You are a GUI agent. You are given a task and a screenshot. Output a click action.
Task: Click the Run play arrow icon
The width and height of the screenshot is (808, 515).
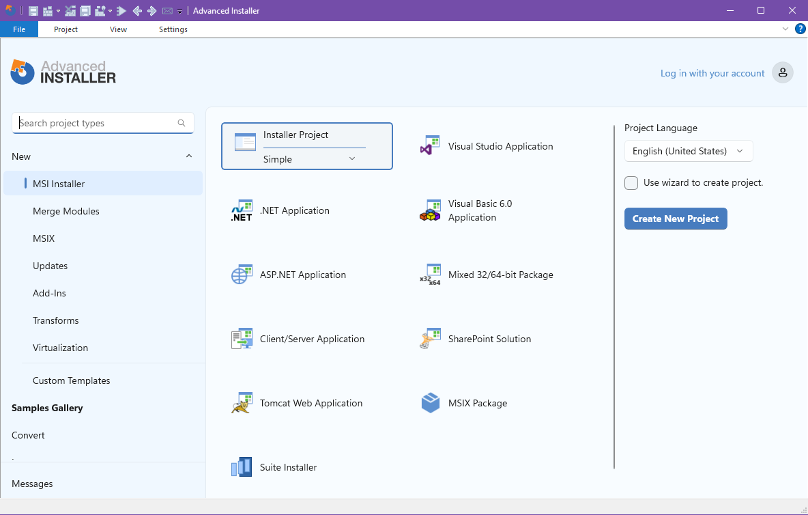pyautogui.click(x=121, y=11)
